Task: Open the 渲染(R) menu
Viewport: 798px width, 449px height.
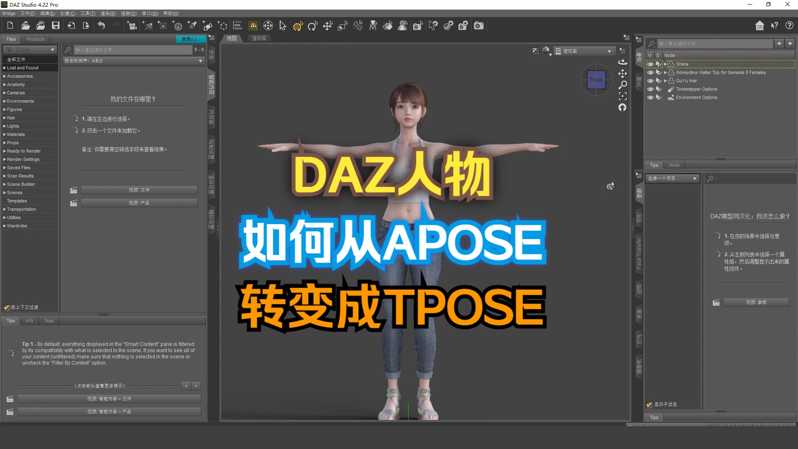Action: coord(108,13)
